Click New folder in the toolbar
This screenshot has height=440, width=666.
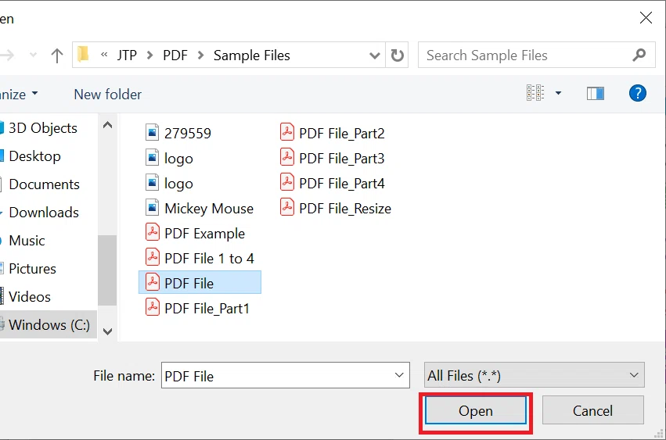coord(107,95)
